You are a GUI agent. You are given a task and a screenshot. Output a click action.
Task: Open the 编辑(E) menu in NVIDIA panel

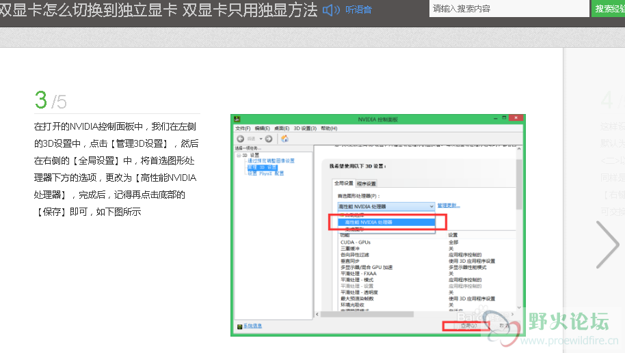click(x=263, y=128)
